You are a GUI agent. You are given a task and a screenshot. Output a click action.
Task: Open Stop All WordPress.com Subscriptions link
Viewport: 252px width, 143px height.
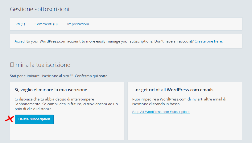click(x=161, y=112)
